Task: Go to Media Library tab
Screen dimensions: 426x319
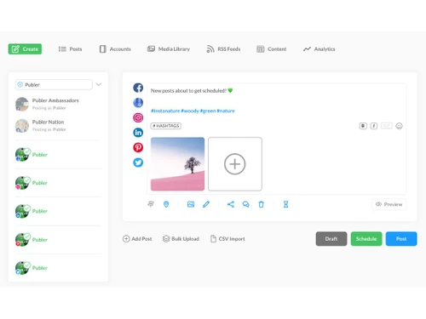Action: coord(169,49)
